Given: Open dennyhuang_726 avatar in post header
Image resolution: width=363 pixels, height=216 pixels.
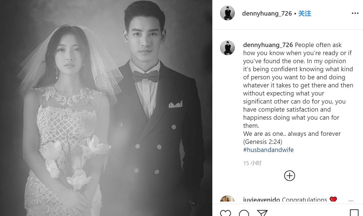Looking at the screenshot, I should click(227, 13).
